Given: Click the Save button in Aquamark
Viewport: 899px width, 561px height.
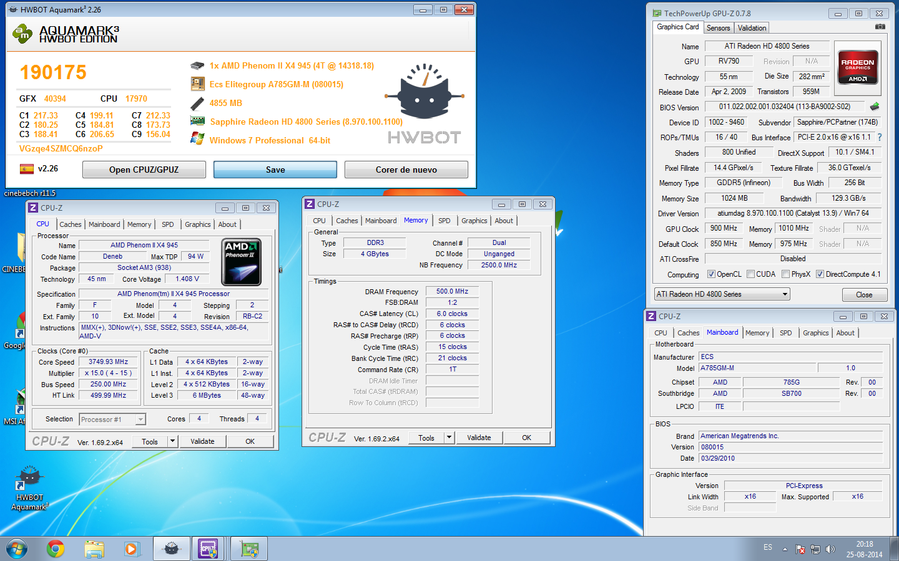Looking at the screenshot, I should tap(275, 170).
